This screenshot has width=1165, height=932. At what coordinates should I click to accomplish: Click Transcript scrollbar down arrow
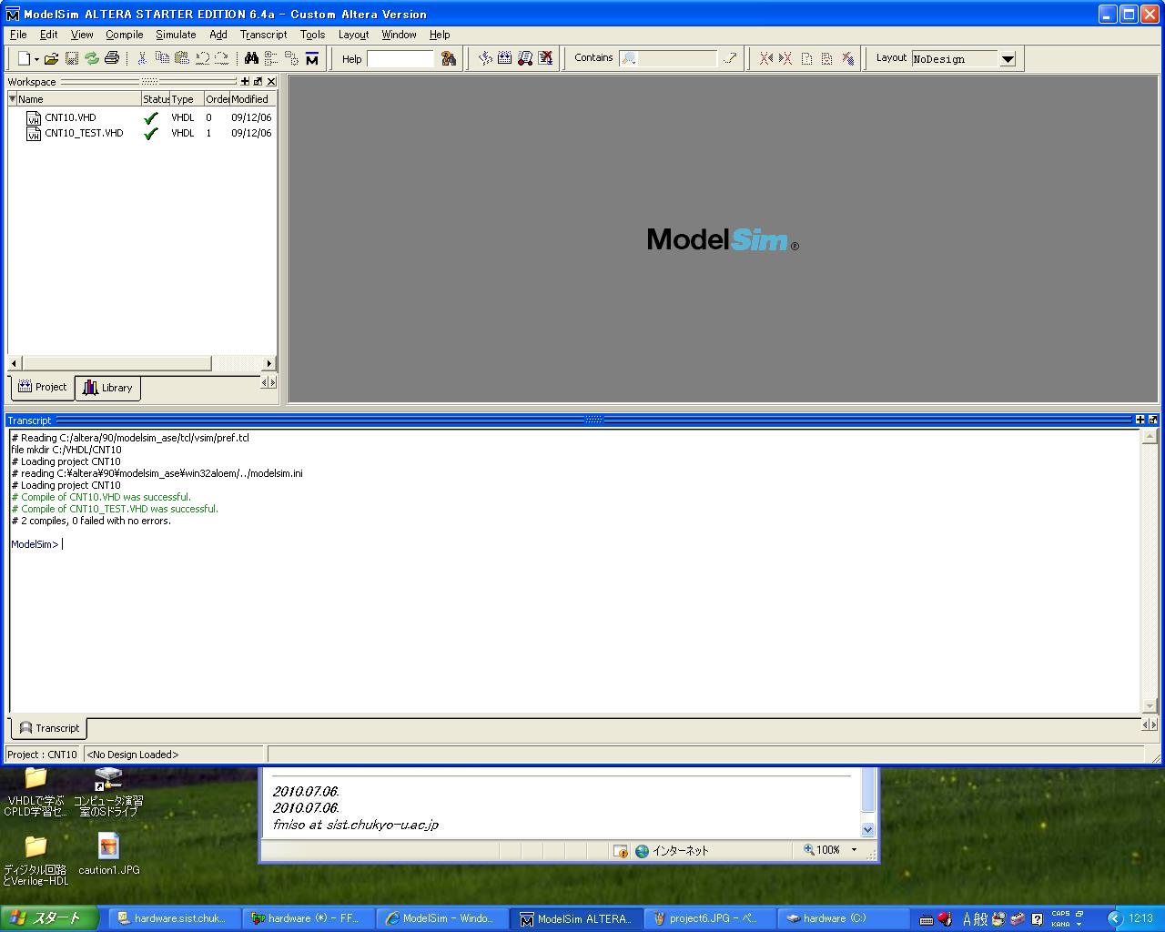[x=1149, y=705]
